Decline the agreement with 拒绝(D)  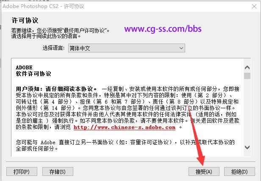(x=239, y=172)
